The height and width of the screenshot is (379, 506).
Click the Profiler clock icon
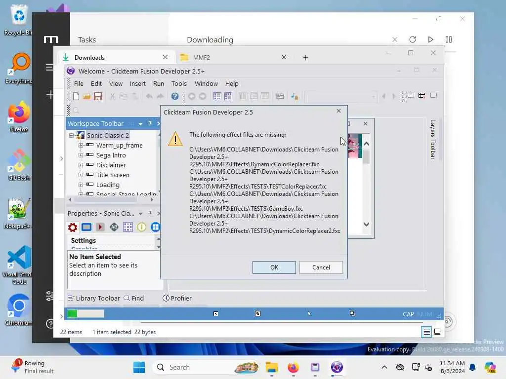(x=166, y=298)
